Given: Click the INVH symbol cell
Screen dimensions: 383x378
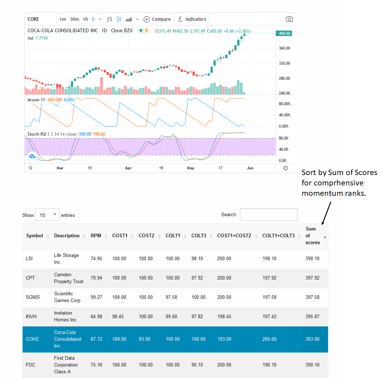Looking at the screenshot, I should click(x=31, y=316).
